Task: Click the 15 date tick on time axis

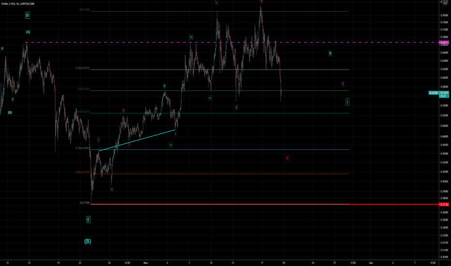Action: tap(29, 263)
